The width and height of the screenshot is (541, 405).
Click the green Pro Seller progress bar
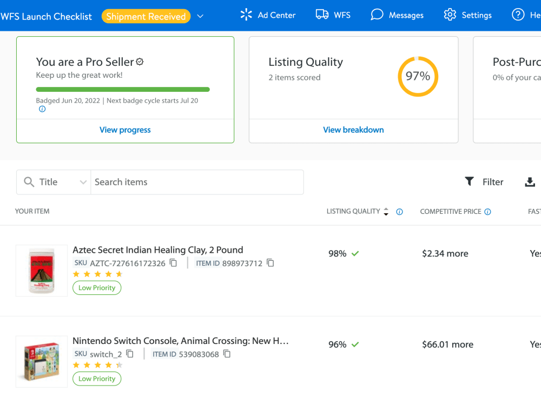point(123,90)
